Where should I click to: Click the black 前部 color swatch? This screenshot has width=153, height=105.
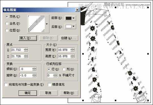[x=69, y=18]
